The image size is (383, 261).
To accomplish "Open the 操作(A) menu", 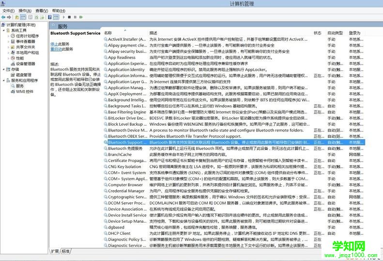I will tap(25, 11).
